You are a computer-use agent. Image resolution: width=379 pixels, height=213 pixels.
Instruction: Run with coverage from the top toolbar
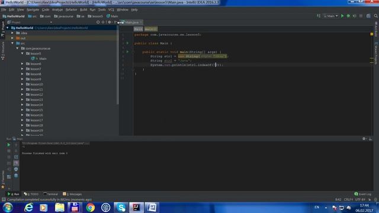[x=354, y=16]
